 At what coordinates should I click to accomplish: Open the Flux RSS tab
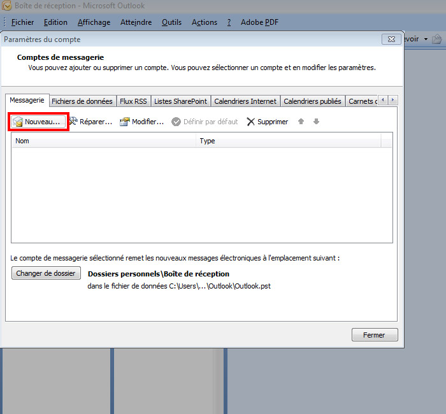(133, 101)
